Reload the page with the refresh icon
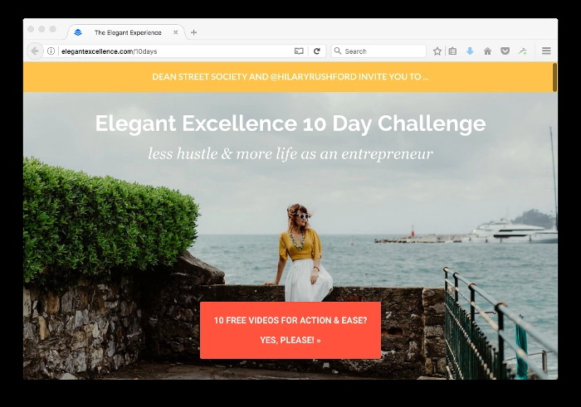Screen dimensions: 581x407 point(317,51)
